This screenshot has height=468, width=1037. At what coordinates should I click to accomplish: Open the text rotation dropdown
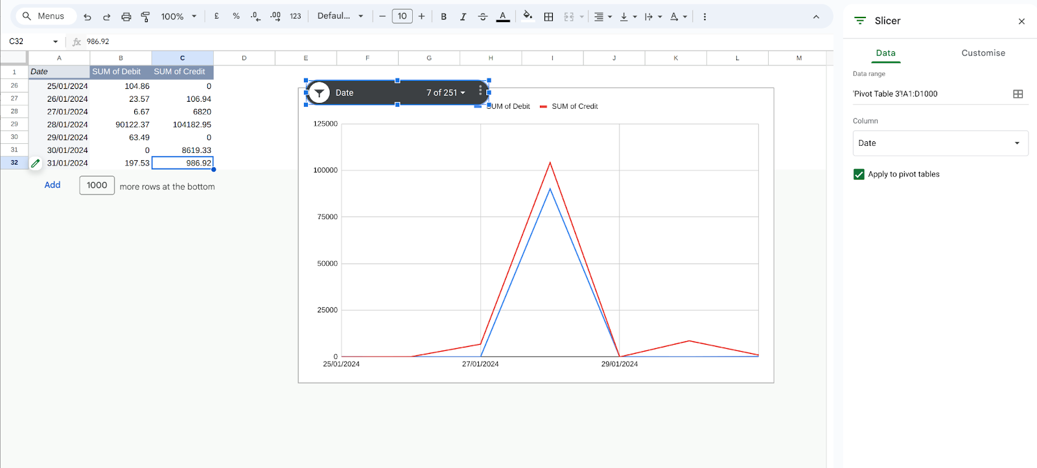[678, 17]
